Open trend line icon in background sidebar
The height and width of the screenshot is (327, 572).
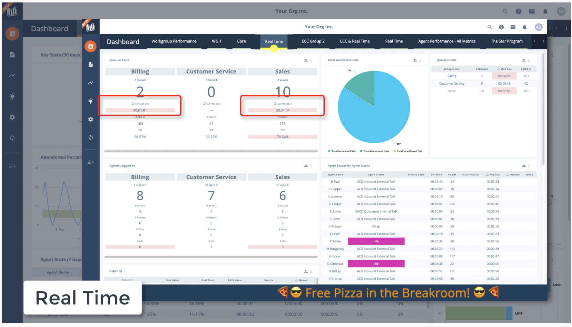[12, 75]
